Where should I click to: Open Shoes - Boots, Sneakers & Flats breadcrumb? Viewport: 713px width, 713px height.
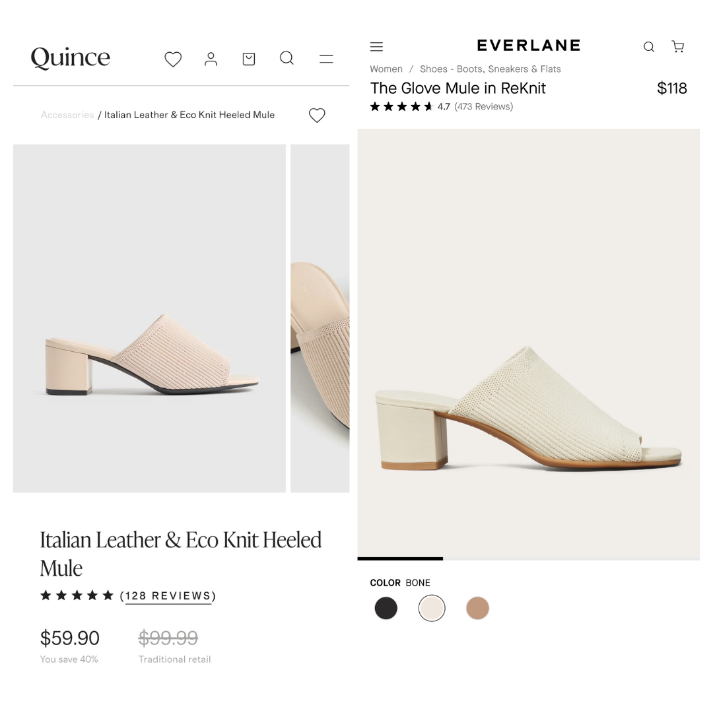(x=490, y=69)
